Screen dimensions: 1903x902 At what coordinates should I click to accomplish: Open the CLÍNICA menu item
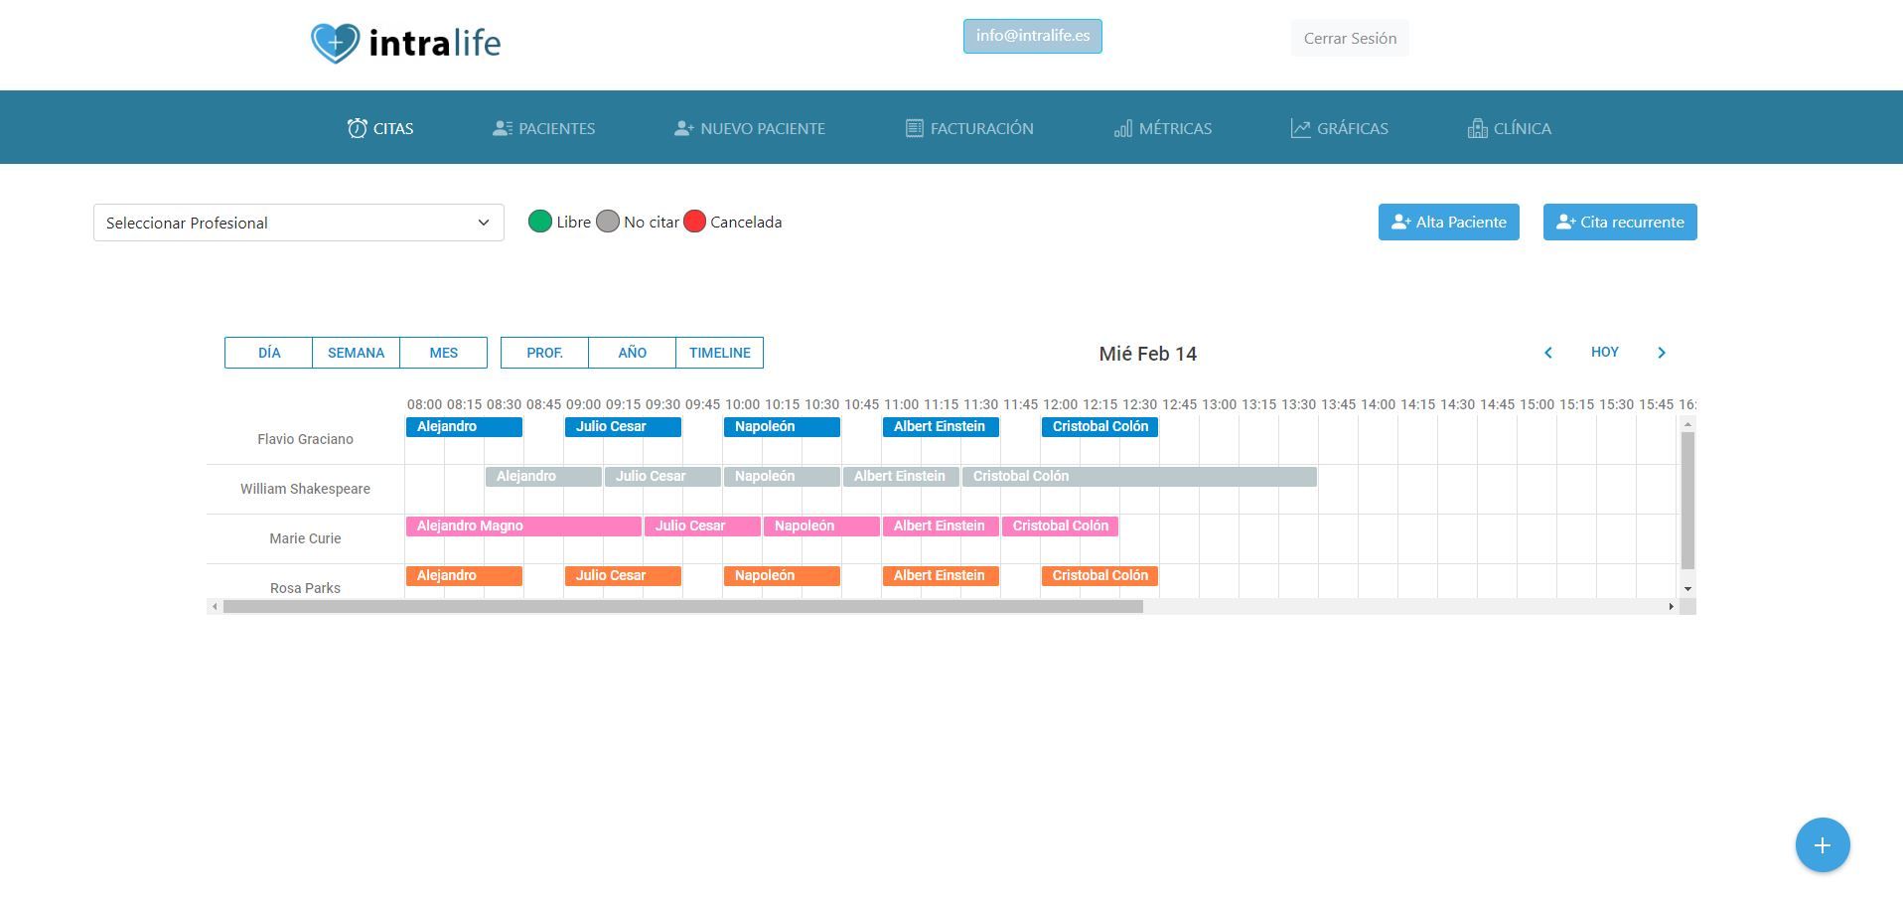[x=1510, y=128]
